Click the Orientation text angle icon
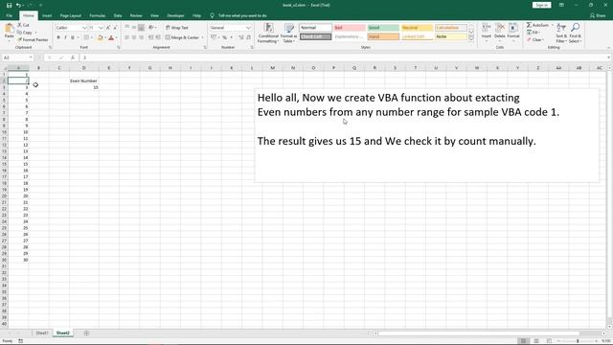The width and height of the screenshot is (613, 345). coord(151,28)
